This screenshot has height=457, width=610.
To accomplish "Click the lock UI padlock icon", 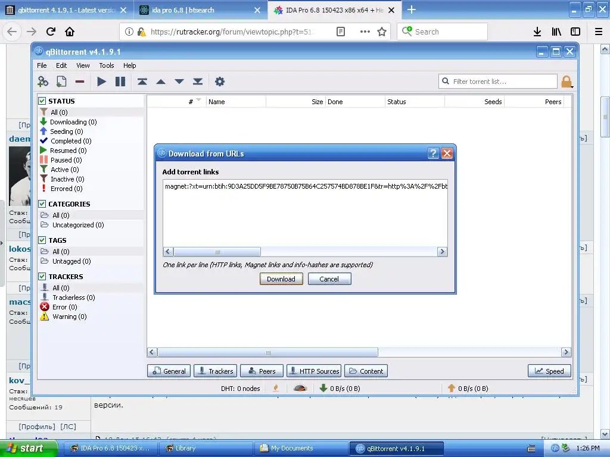I will coord(567,82).
